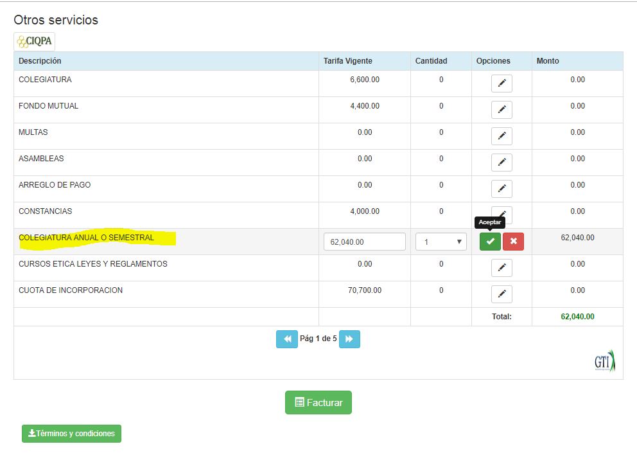Click edit pencil for ARREGLO DE PAGO
Viewport: 637px width, 460px height.
pyautogui.click(x=502, y=189)
